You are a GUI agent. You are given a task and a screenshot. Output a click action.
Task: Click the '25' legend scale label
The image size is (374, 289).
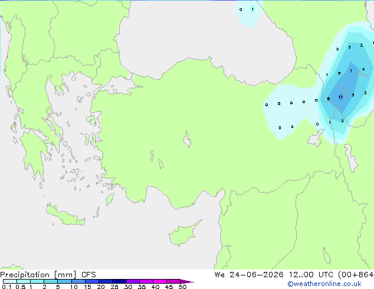click(x=114, y=287)
